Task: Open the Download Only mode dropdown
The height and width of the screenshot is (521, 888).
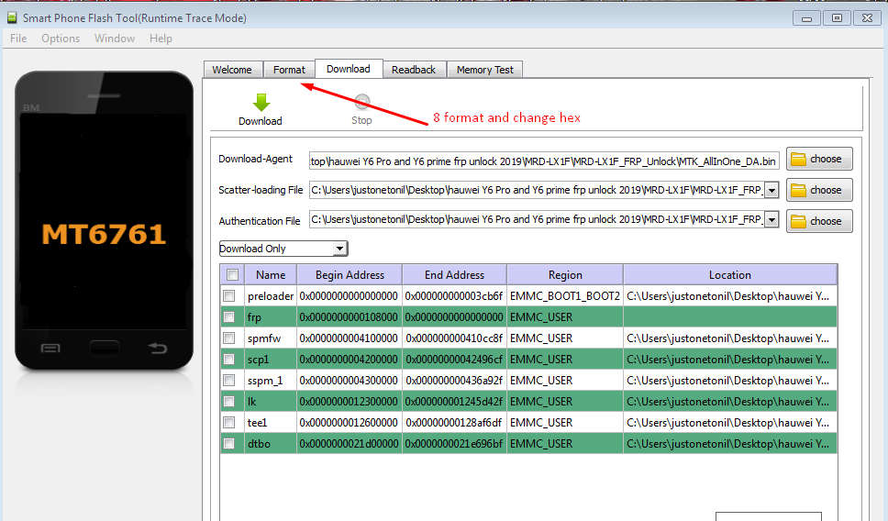Action: [283, 249]
